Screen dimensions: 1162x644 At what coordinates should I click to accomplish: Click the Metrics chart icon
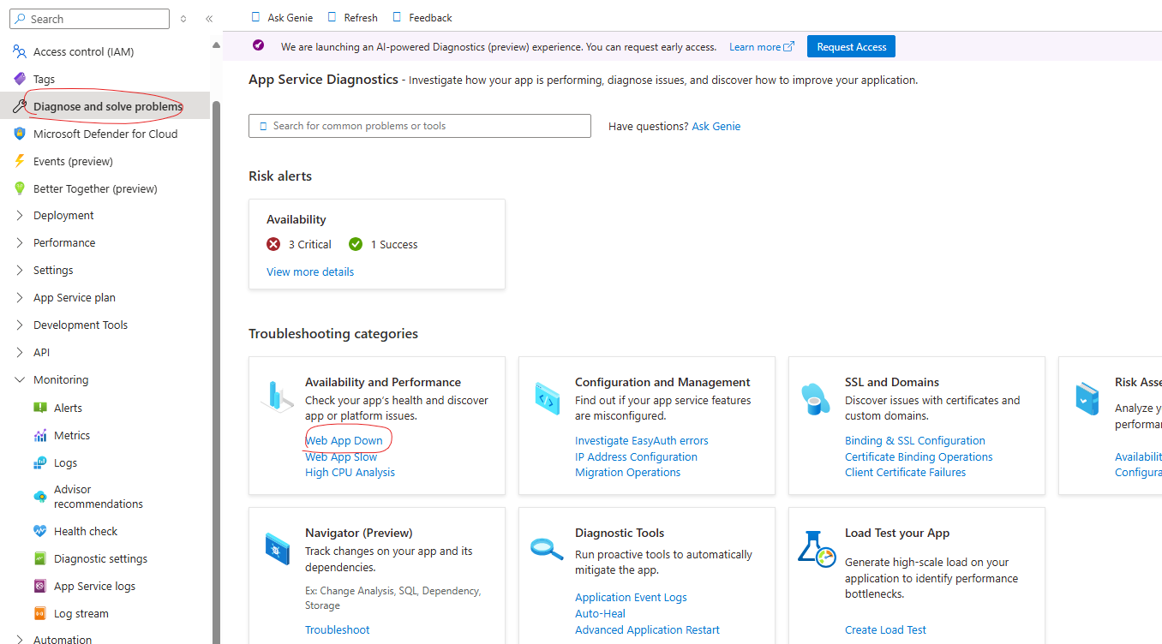pyautogui.click(x=40, y=435)
